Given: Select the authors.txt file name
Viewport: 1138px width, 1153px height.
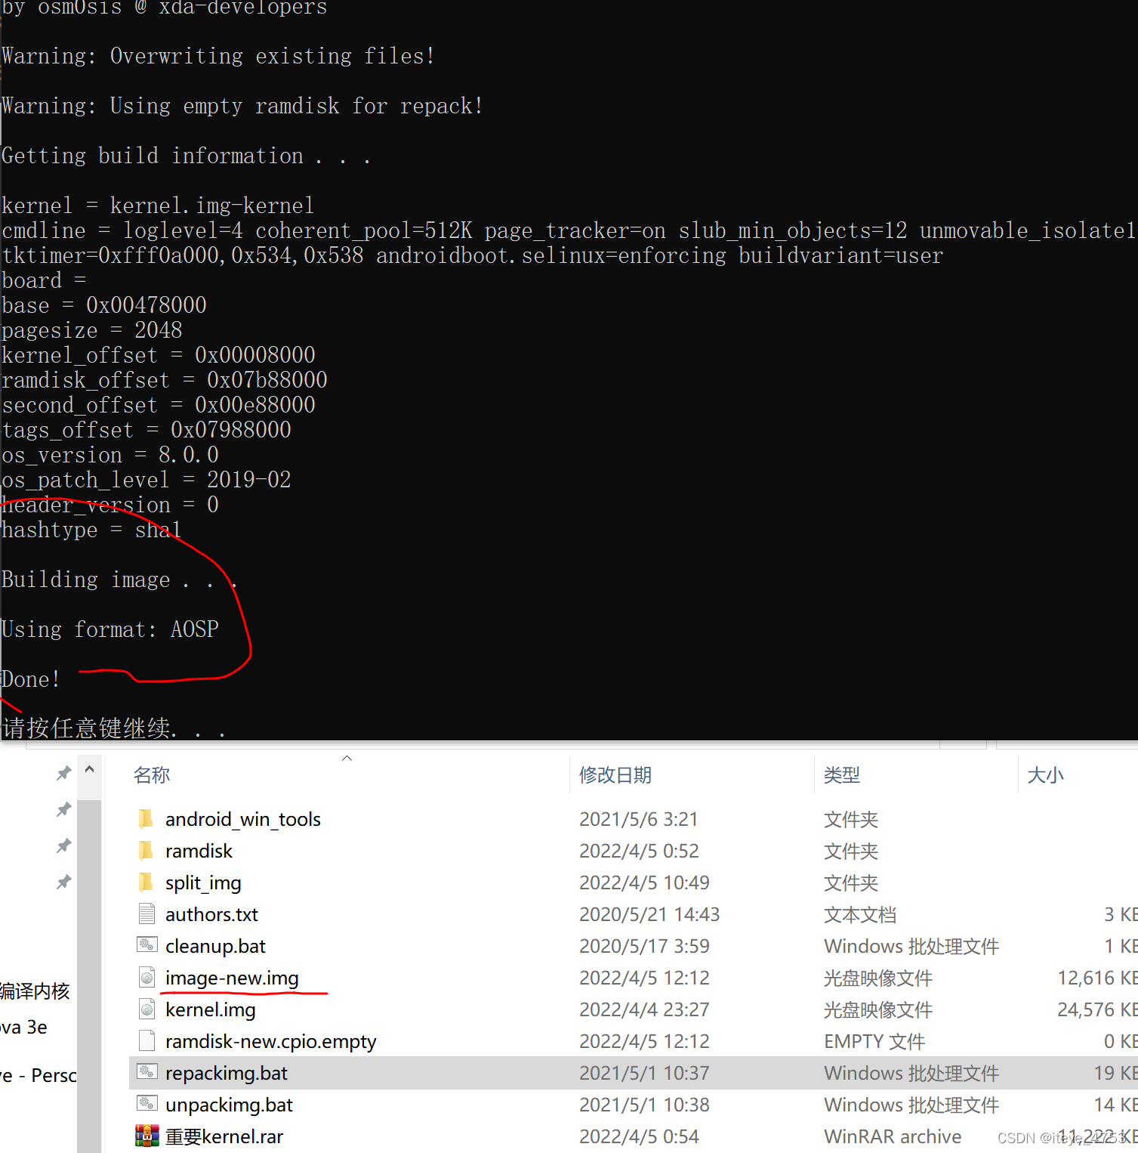Looking at the screenshot, I should (x=211, y=914).
